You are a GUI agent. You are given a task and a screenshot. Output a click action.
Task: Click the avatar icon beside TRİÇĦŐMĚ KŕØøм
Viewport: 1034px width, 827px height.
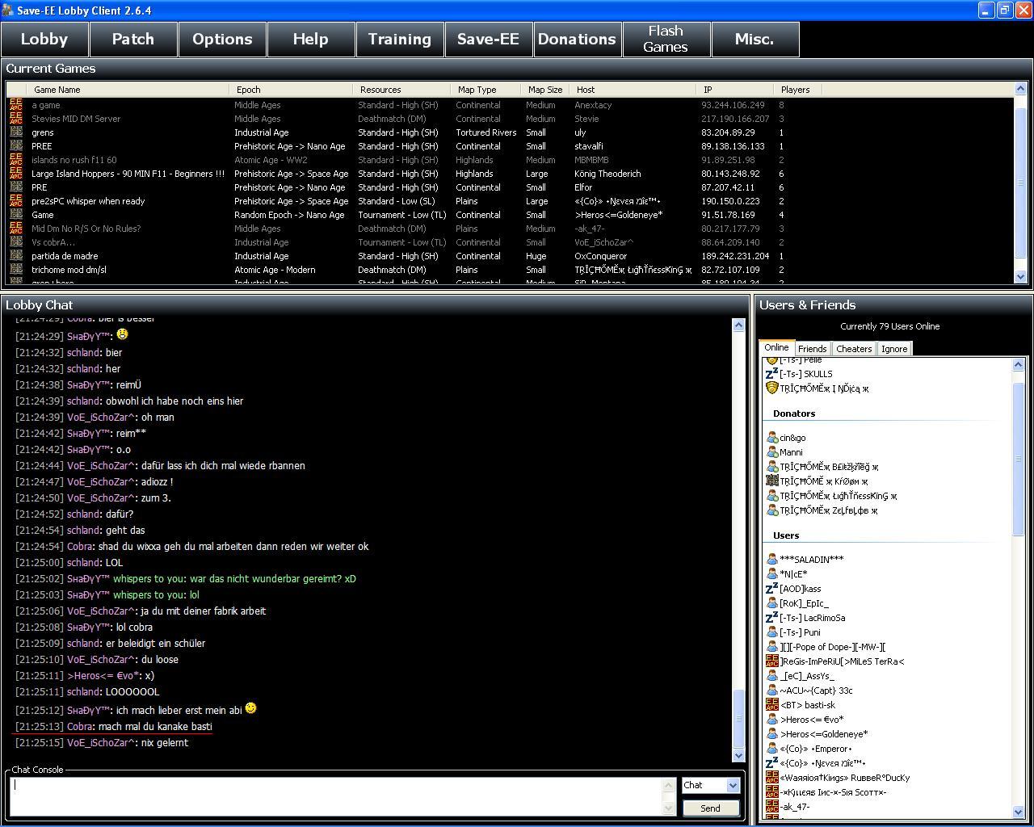coord(771,481)
